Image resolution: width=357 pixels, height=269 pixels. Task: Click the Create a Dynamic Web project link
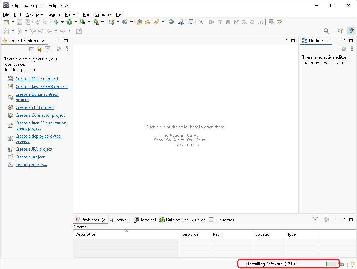coord(37,97)
